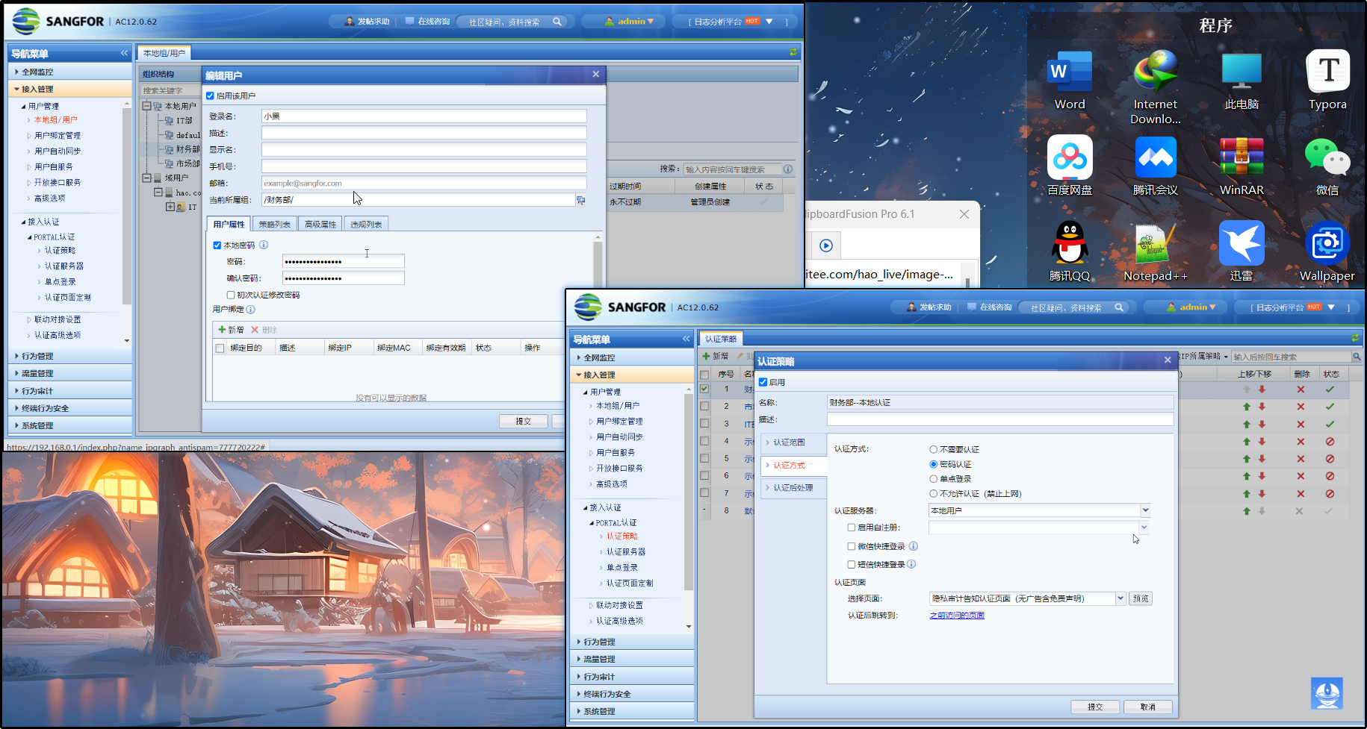Enable 初次认证修改密码

(x=231, y=295)
